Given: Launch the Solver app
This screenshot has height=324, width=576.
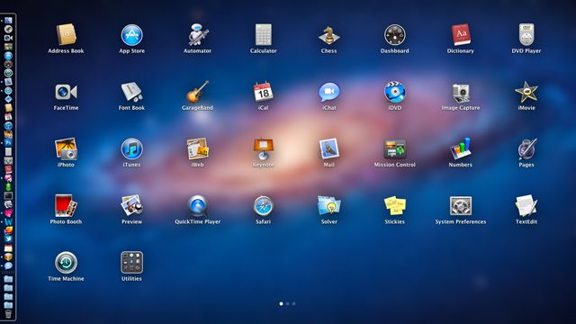Looking at the screenshot, I should 328,206.
